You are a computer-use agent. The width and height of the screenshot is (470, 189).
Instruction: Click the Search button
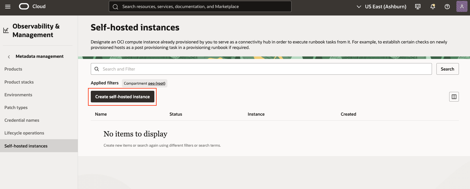pyautogui.click(x=448, y=69)
